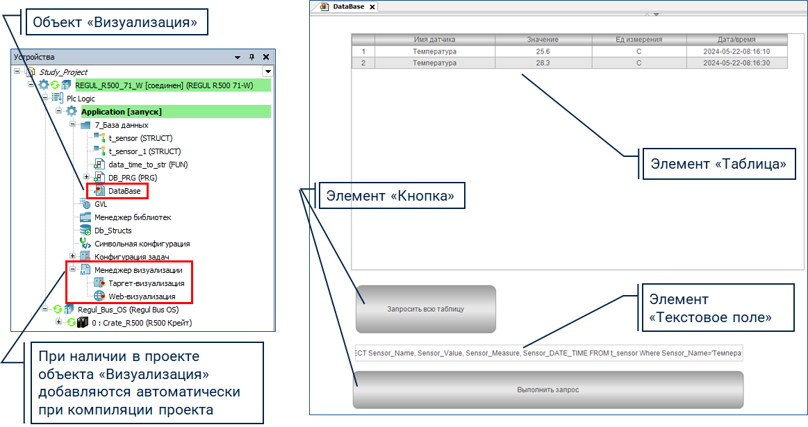This screenshot has height=427, width=808.
Task: Select the Менеджер библиотек icon
Action: click(85, 217)
